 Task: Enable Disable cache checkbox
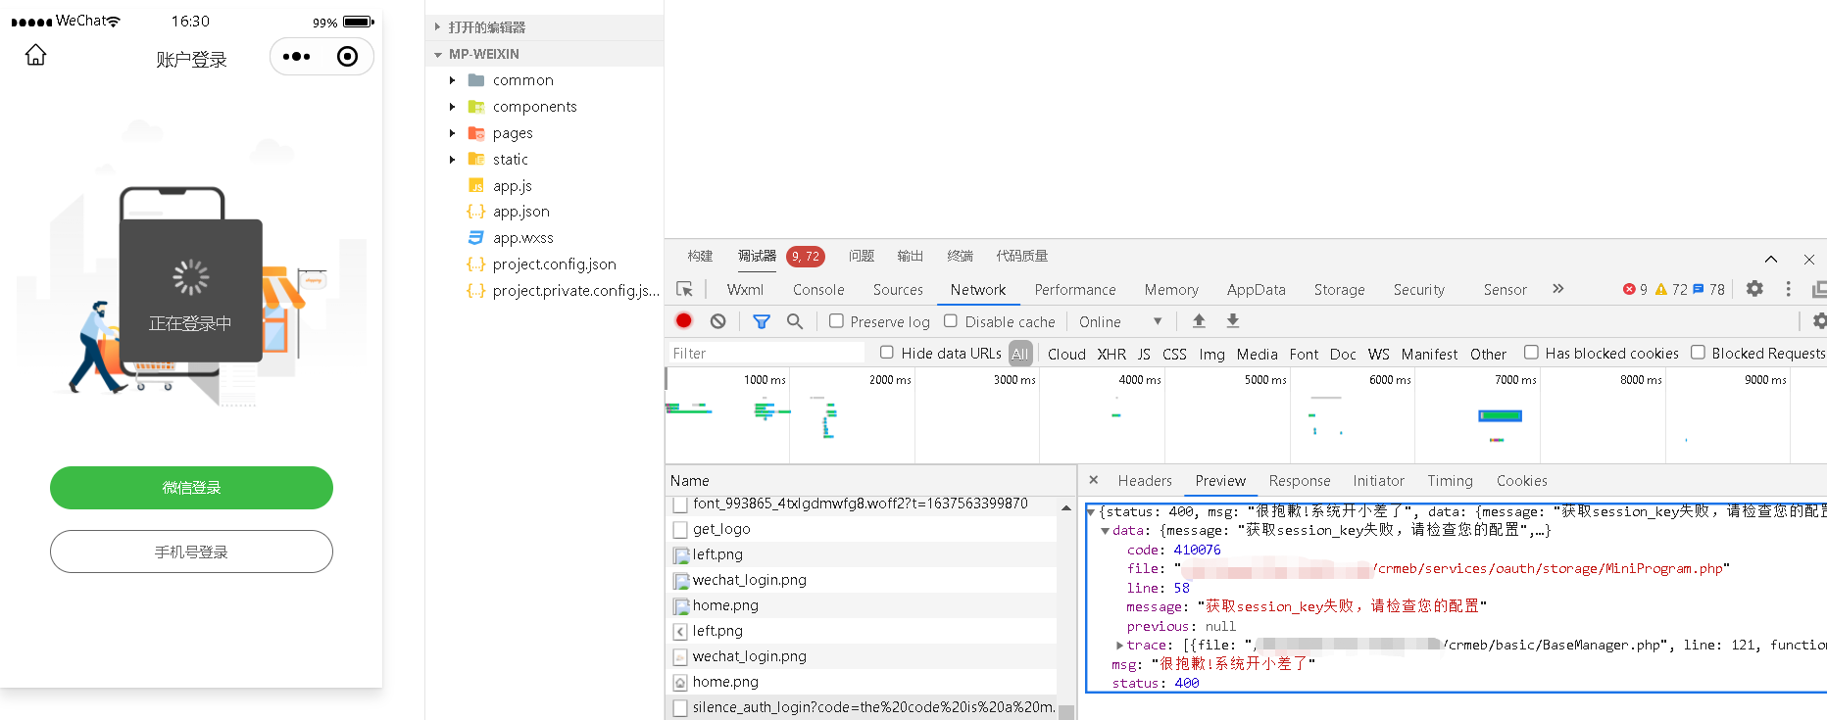[x=951, y=320]
